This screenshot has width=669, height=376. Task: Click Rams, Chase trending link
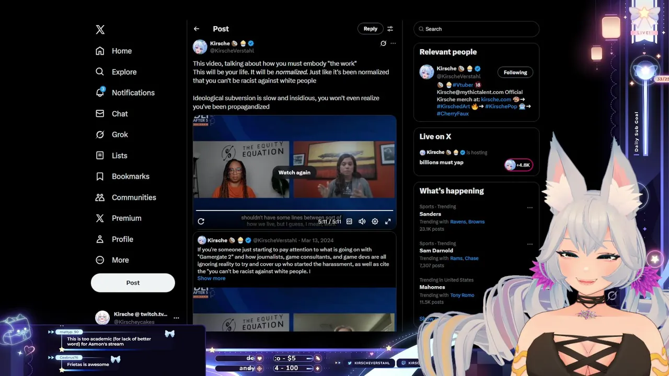(464, 258)
